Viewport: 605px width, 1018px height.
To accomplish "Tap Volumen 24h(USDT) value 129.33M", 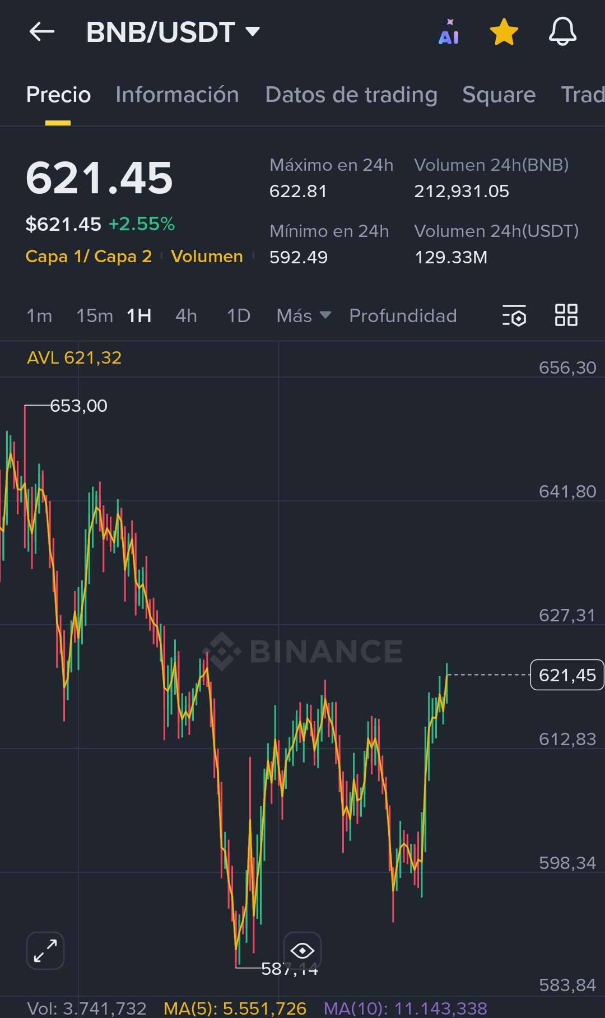I will 451,257.
